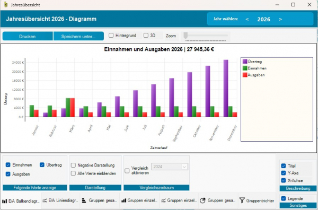Click the line icon on second Gruppen einzel. tab
The width and height of the screenshot is (318, 210).
tap(163, 200)
